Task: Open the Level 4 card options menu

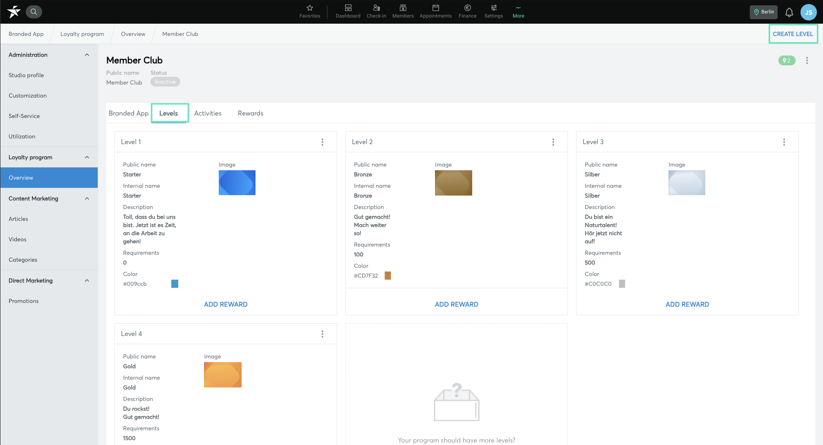Action: pyautogui.click(x=322, y=334)
